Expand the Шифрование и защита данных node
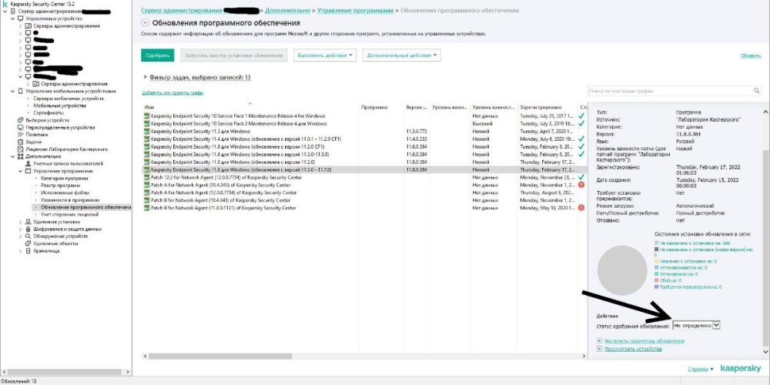 (21, 229)
